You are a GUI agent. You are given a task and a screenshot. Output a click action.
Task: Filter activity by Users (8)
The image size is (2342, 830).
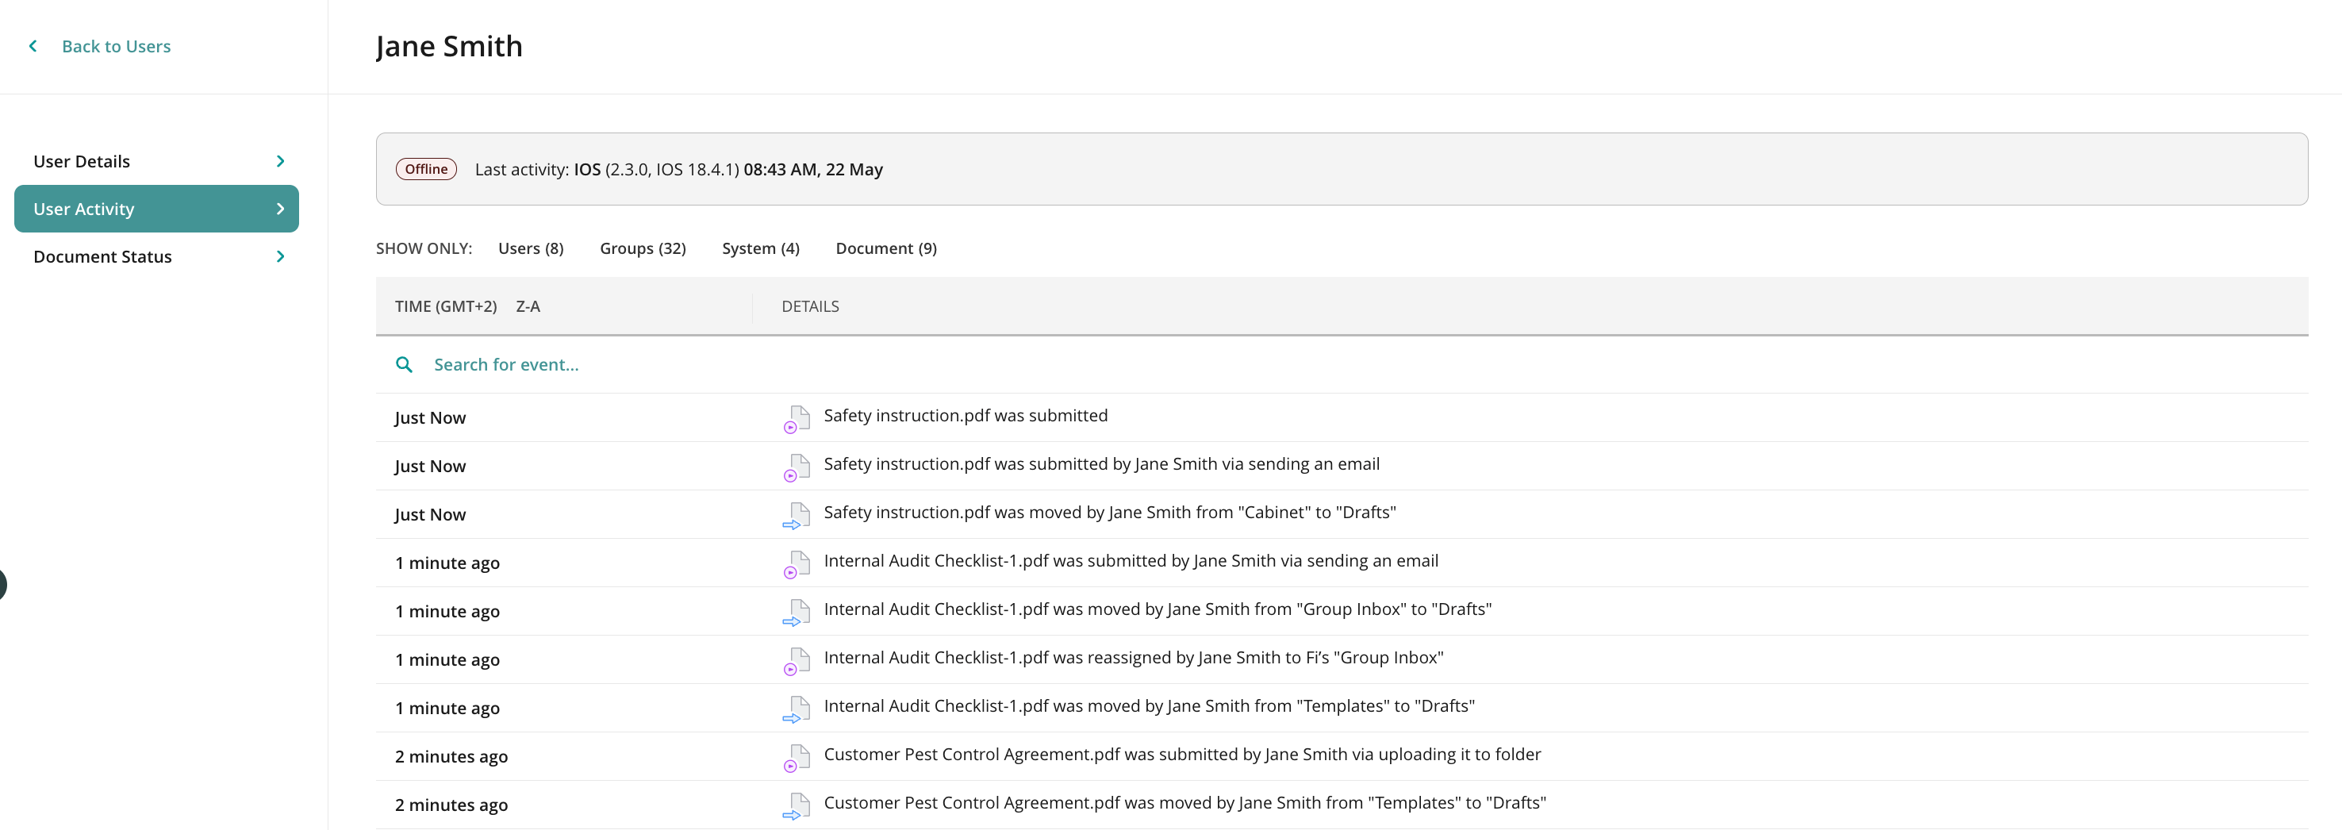coord(530,248)
